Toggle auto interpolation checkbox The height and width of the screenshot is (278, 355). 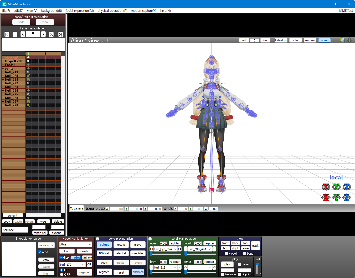tap(40, 252)
